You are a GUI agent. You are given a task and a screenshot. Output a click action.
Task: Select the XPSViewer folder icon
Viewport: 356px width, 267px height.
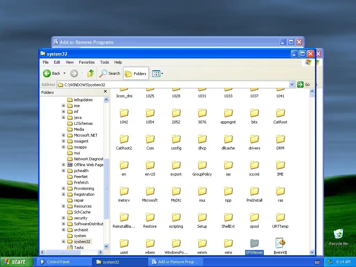(254, 244)
